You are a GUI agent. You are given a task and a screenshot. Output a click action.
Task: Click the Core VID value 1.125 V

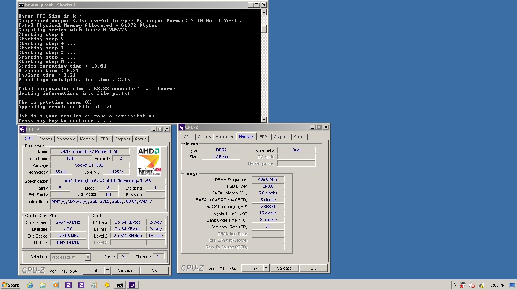click(116, 172)
